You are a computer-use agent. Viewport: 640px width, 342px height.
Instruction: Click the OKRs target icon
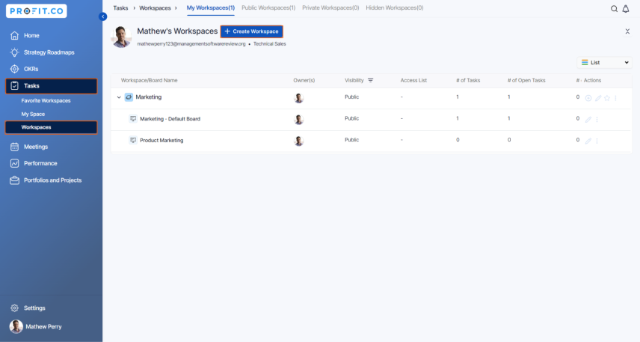15,69
